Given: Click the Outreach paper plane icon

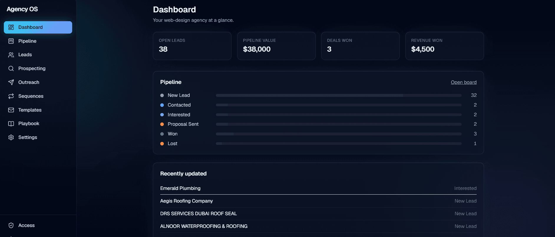Looking at the screenshot, I should (11, 82).
